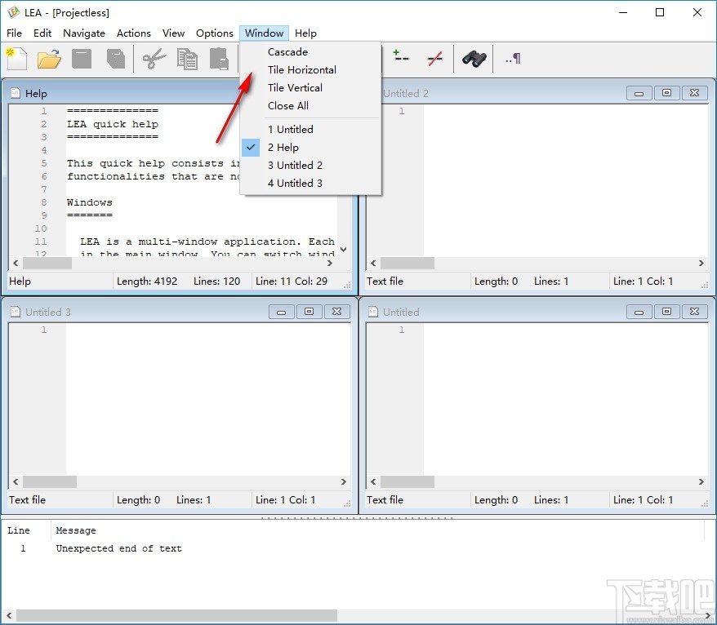Viewport: 717px width, 625px height.
Task: Click the Save toolbar icon
Action: [x=82, y=59]
